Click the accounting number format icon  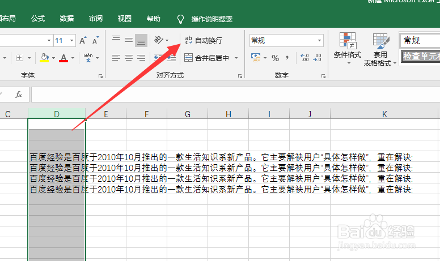click(x=256, y=58)
